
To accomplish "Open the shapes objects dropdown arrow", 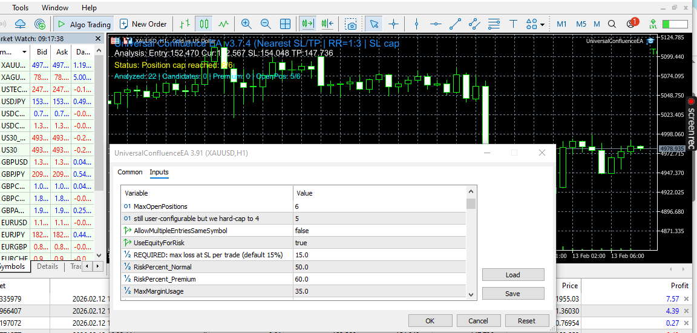I will 542,24.
